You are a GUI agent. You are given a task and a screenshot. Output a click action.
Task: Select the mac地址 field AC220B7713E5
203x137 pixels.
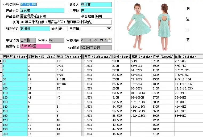96,48
